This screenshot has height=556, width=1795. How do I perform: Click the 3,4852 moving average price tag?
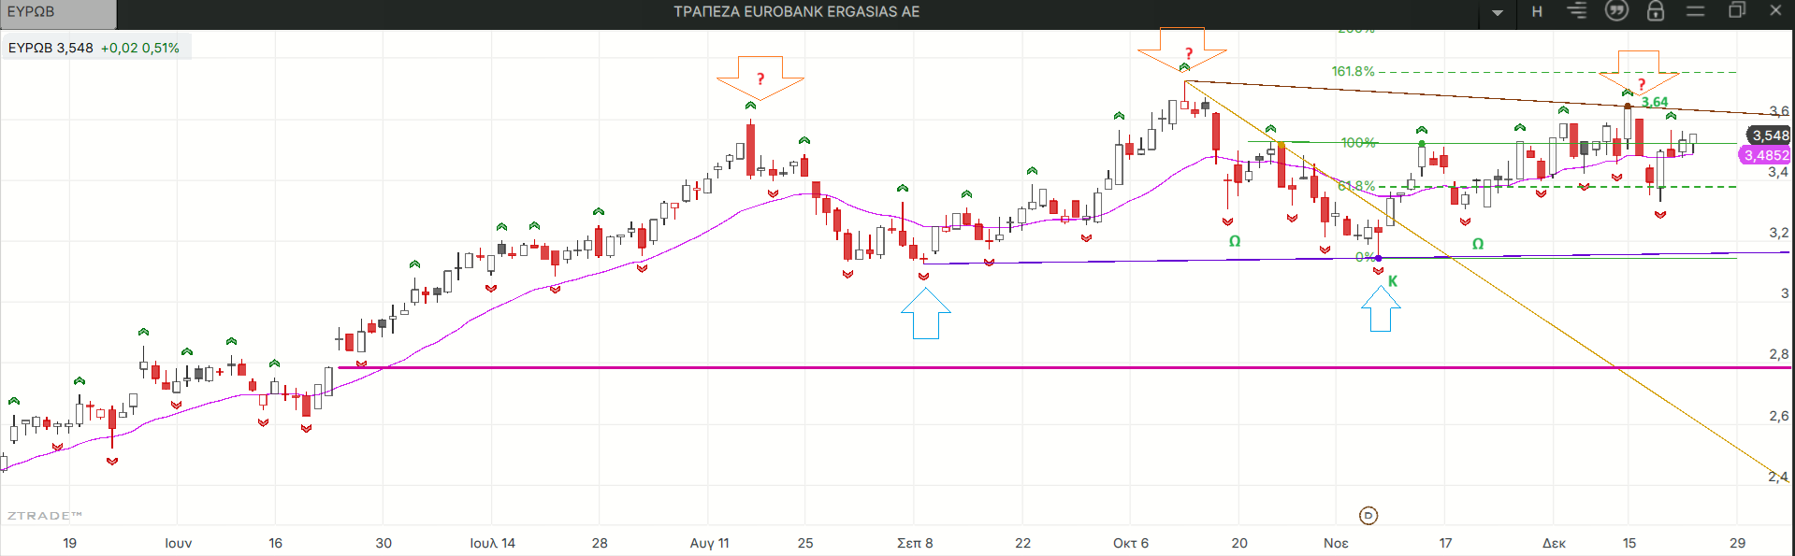coord(1765,156)
